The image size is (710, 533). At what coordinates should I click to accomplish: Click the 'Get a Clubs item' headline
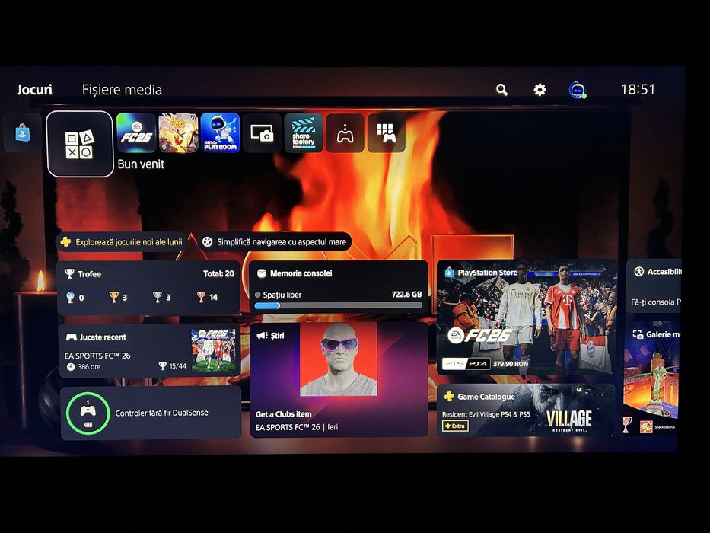click(283, 414)
